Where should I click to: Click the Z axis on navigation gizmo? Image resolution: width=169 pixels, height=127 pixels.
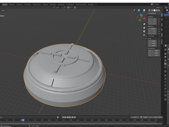tap(141, 15)
